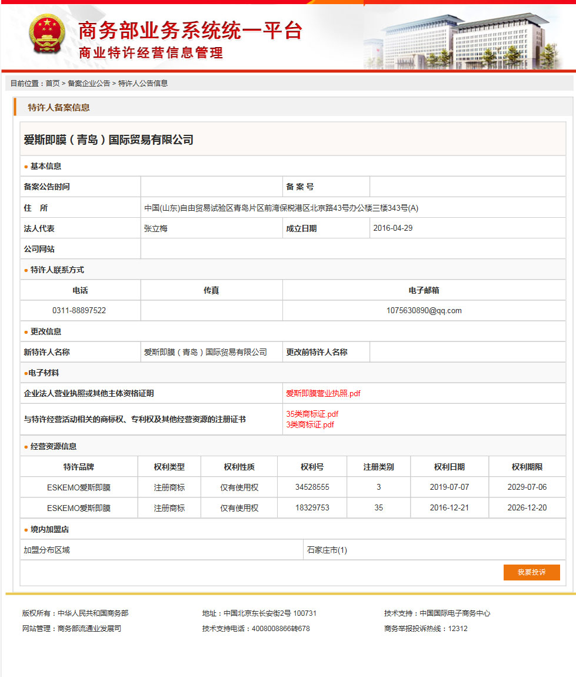Click the 传真 column header
Screen dimensions: 576x677
(211, 291)
